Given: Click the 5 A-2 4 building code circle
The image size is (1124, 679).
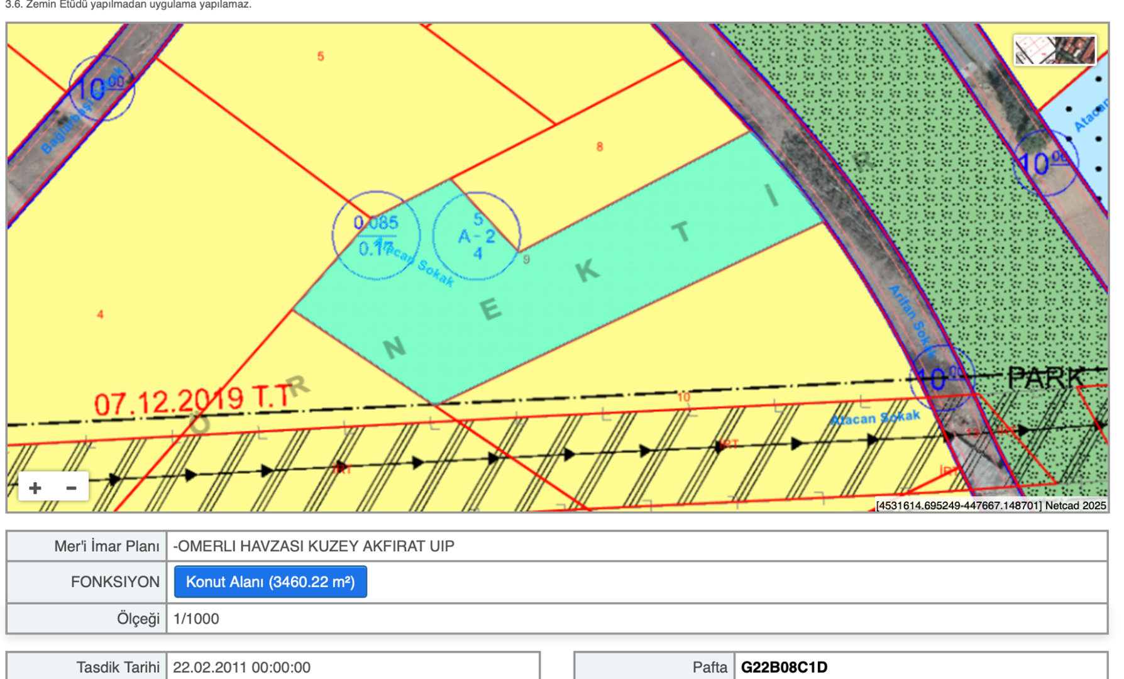Looking at the screenshot, I should click(477, 236).
